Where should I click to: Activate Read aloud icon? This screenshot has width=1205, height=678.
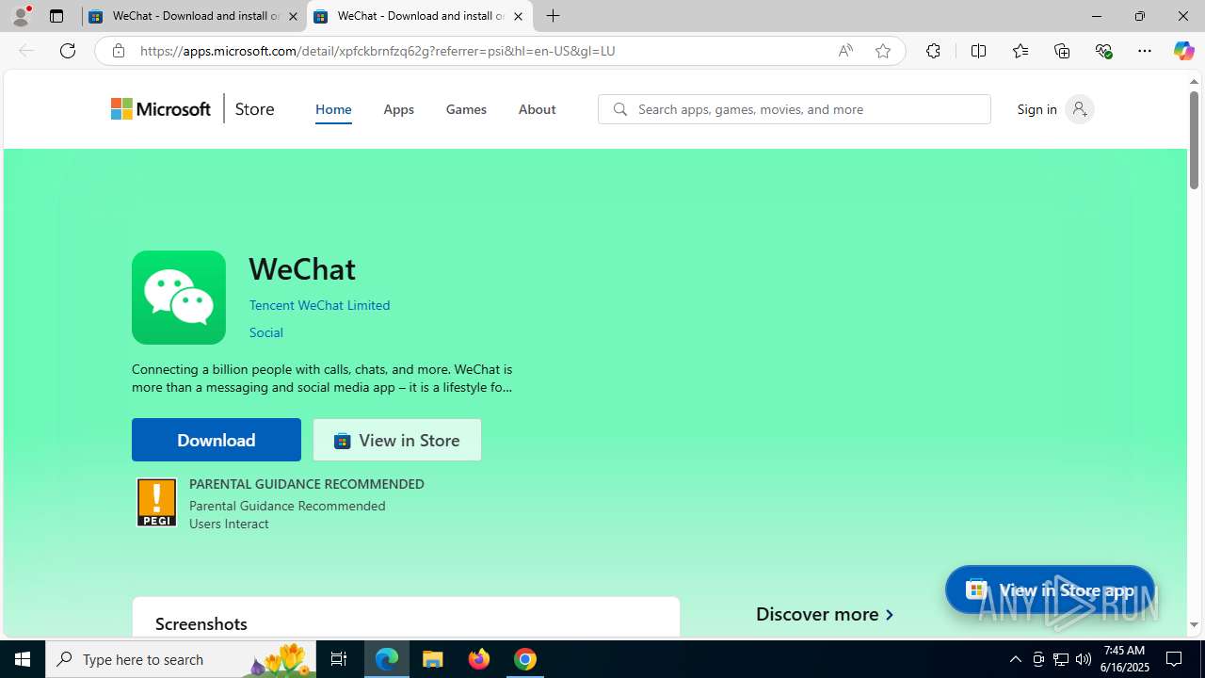pyautogui.click(x=845, y=51)
